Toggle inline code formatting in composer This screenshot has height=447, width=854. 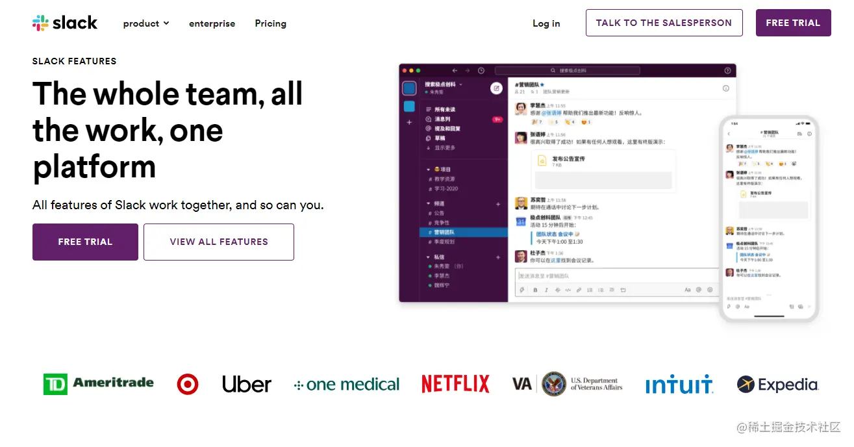click(568, 290)
